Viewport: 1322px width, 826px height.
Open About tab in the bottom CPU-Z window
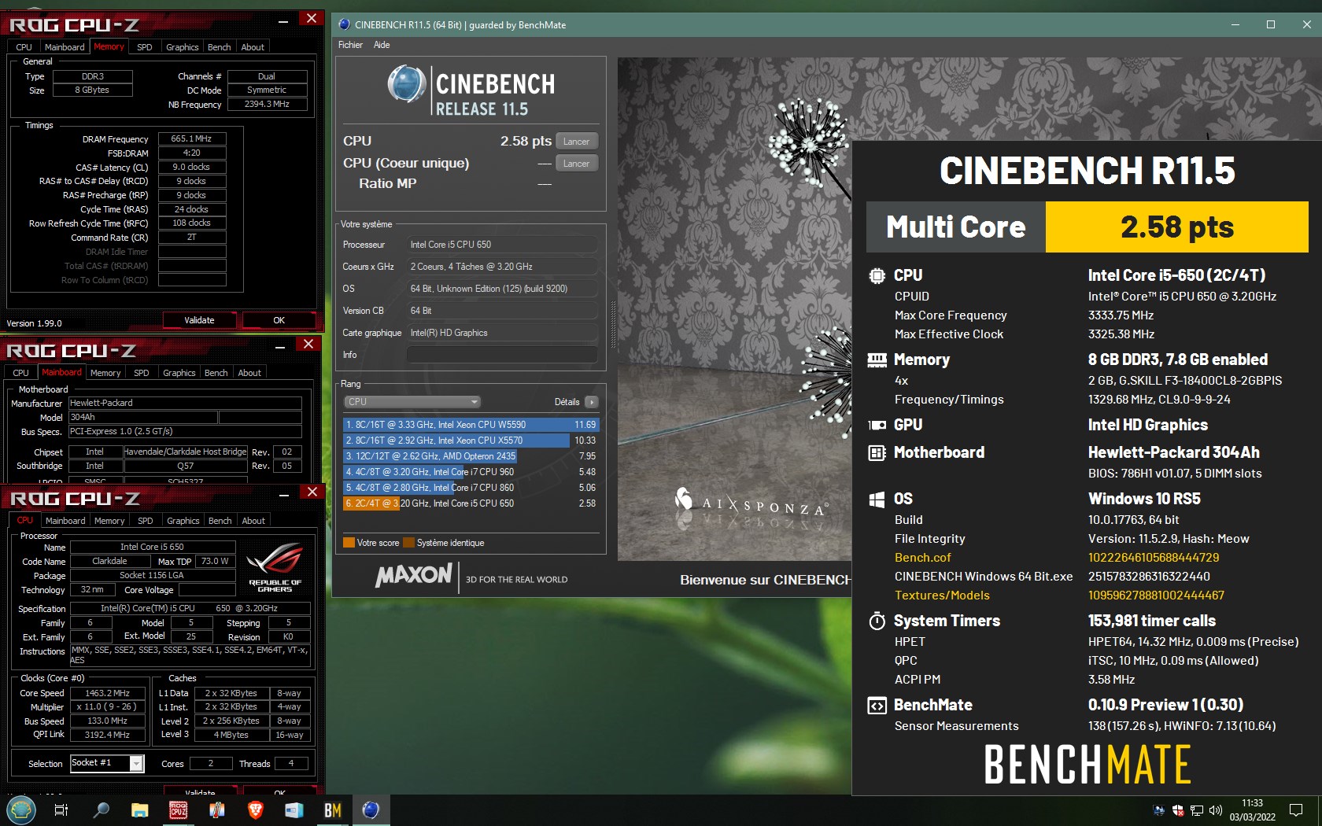pos(253,521)
